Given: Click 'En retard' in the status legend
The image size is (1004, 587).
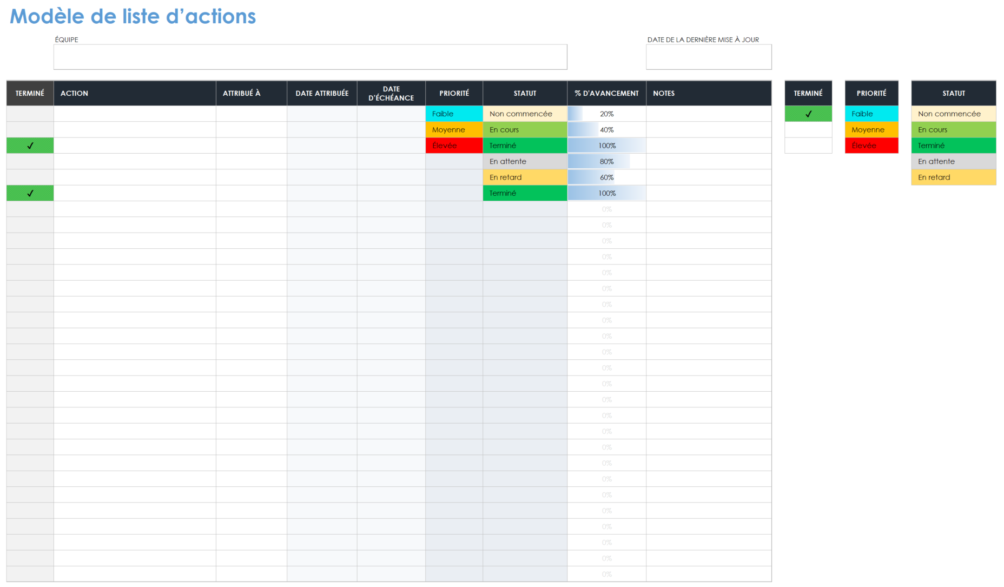Looking at the screenshot, I should (953, 177).
